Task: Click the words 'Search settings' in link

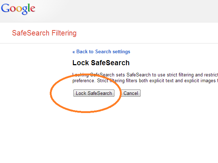Action: (113, 52)
